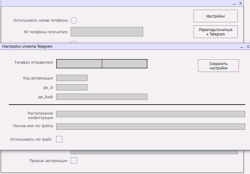Image resolution: width=250 pixels, height=174 pixels.
Task: Click left part of Телефон отправителя field
Action: pos(79,64)
